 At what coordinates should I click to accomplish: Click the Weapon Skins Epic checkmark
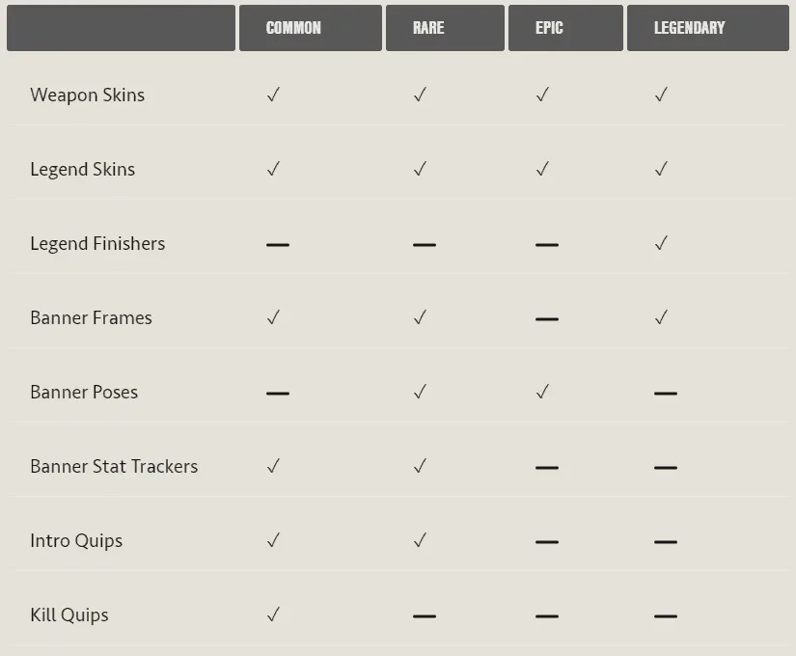tap(542, 95)
